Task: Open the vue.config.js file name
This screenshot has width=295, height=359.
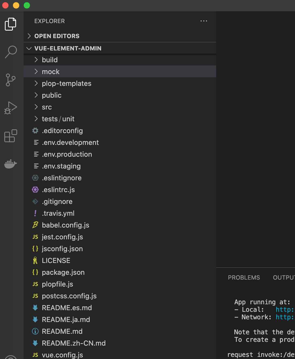Action: click(62, 355)
